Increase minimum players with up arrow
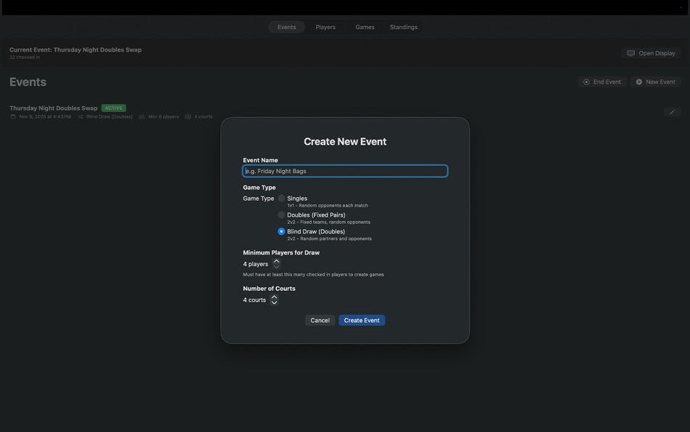Viewport: 690px width, 432px height. pos(276,261)
